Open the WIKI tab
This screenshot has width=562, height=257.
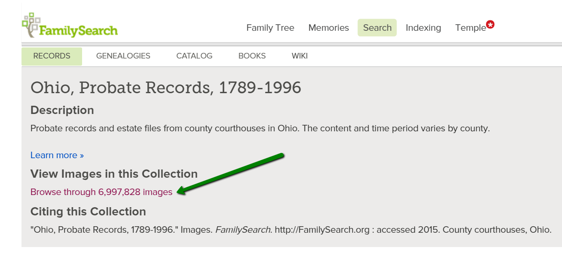coord(299,56)
